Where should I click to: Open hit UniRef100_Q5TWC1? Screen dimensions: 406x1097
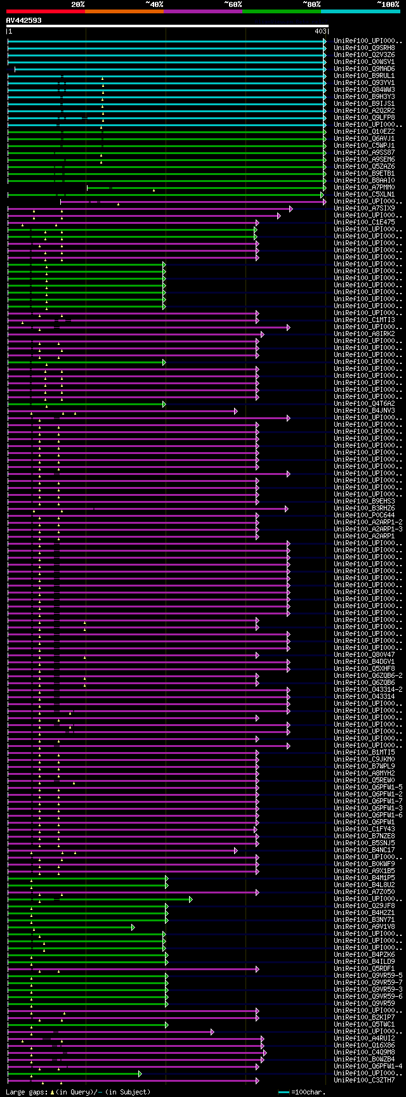(364, 1024)
